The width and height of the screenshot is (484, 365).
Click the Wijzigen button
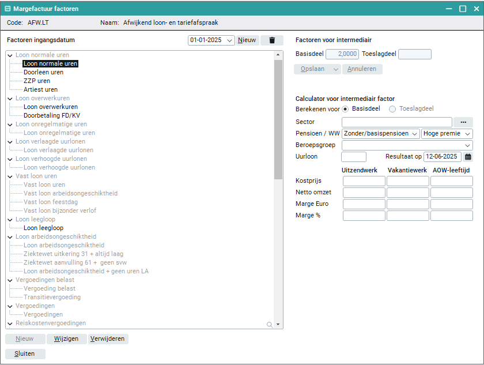(x=66, y=339)
